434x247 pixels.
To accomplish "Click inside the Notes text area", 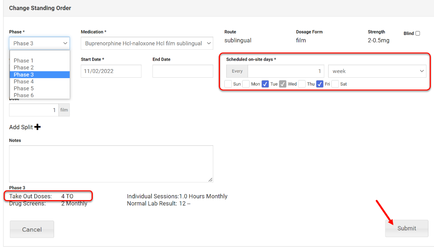I will 111,164.
